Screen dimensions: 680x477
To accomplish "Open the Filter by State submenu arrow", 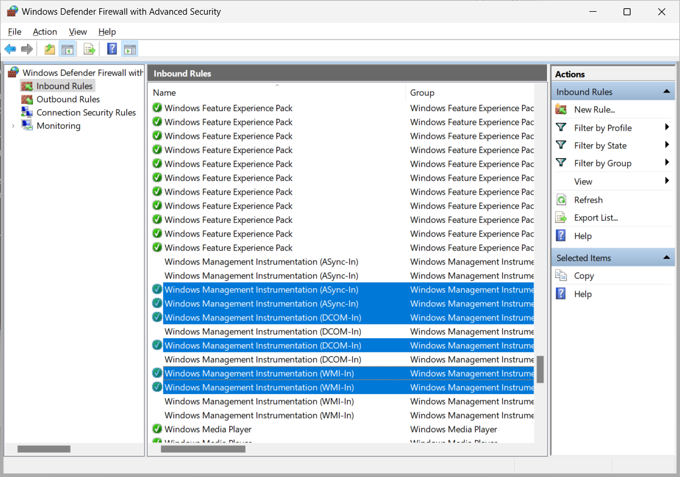I will pos(667,145).
